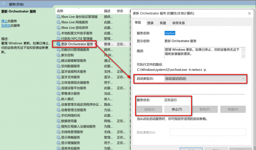256x150 pixels.
Task: Click the gear icon for 本地配置文件助手服务
Action: pyautogui.click(x=58, y=33)
